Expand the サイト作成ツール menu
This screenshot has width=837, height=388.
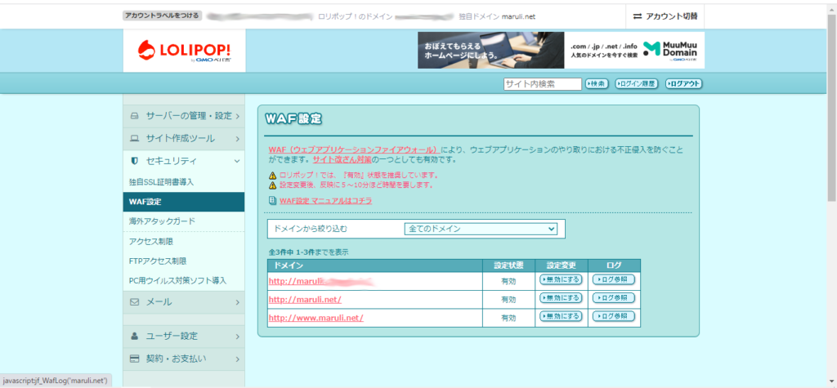click(184, 139)
